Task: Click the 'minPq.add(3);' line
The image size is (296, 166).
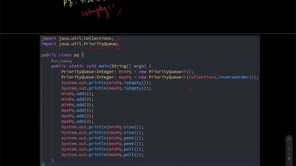Action: [x=77, y=105]
